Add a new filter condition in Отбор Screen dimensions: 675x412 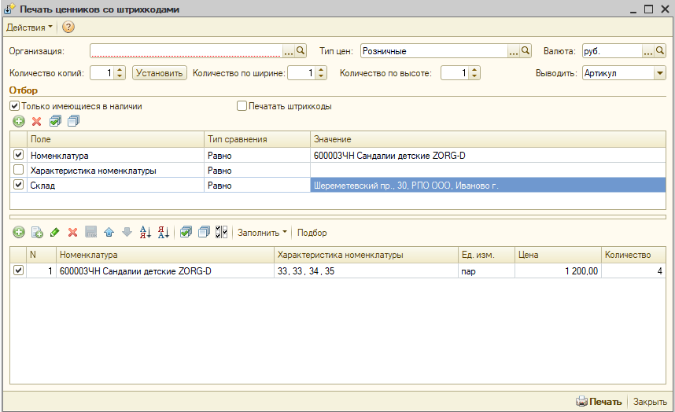click(18, 121)
